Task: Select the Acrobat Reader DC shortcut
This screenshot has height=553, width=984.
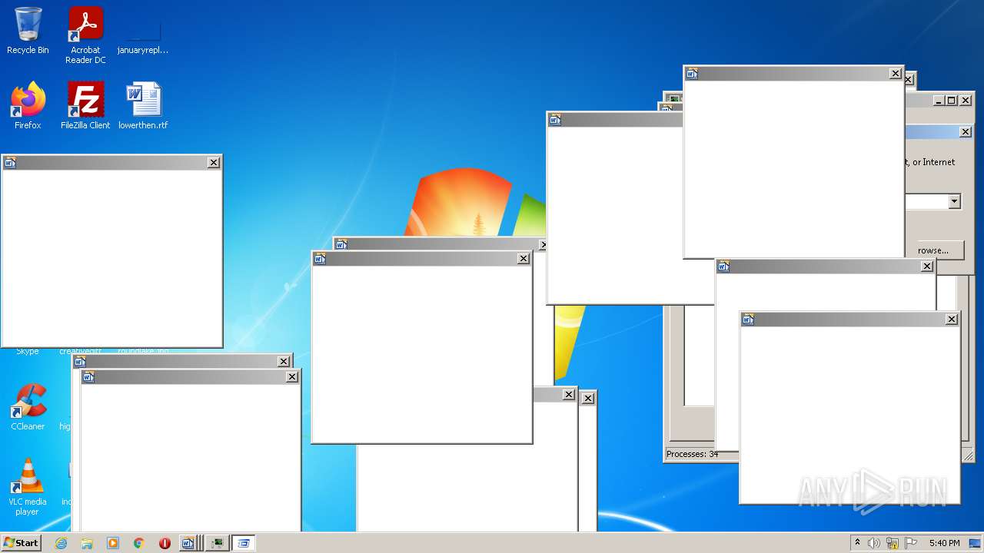Action: pos(85,35)
